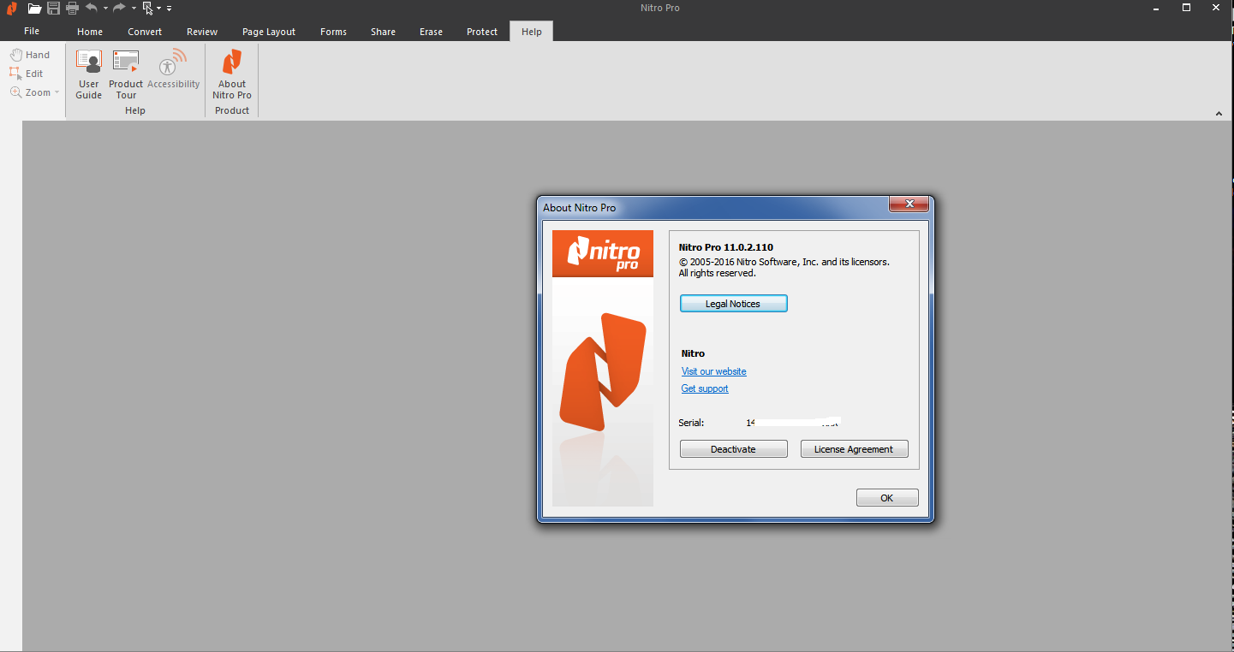Collapse the ribbon with the chevron
The image size is (1234, 652).
pyautogui.click(x=1219, y=112)
